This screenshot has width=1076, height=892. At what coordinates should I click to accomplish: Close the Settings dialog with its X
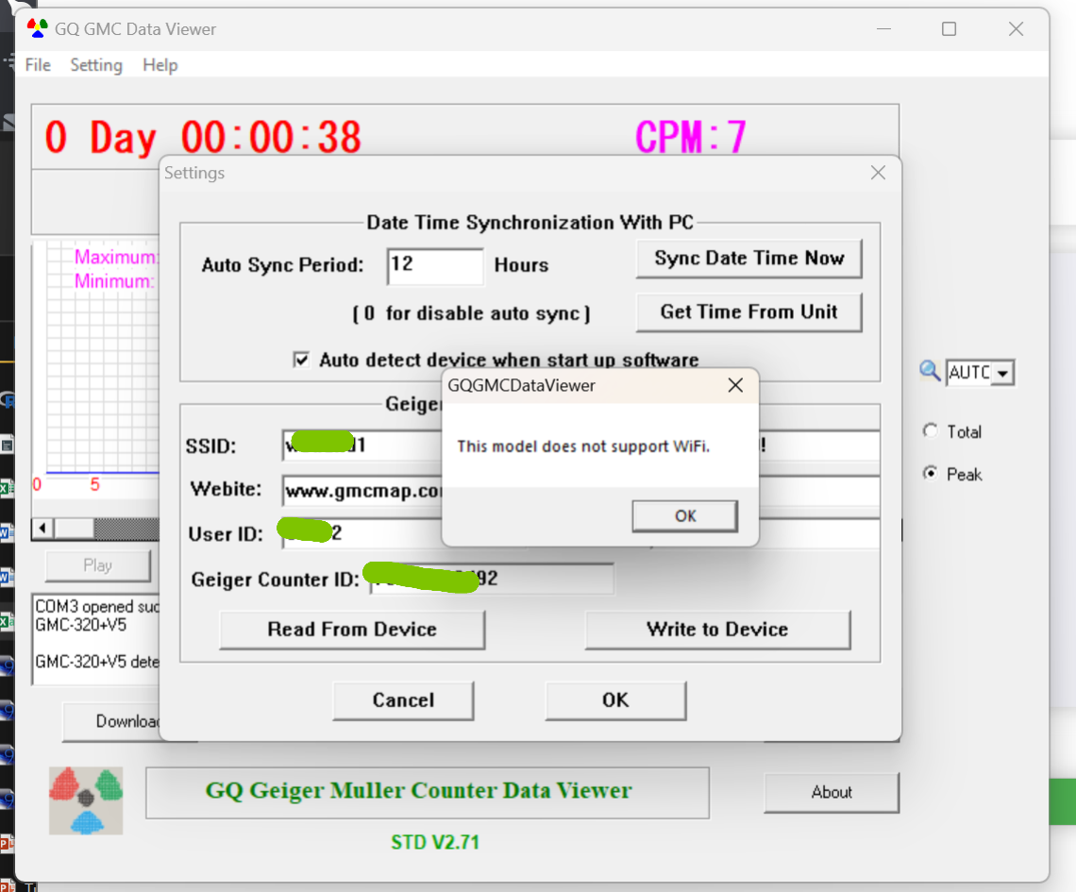[x=878, y=173]
